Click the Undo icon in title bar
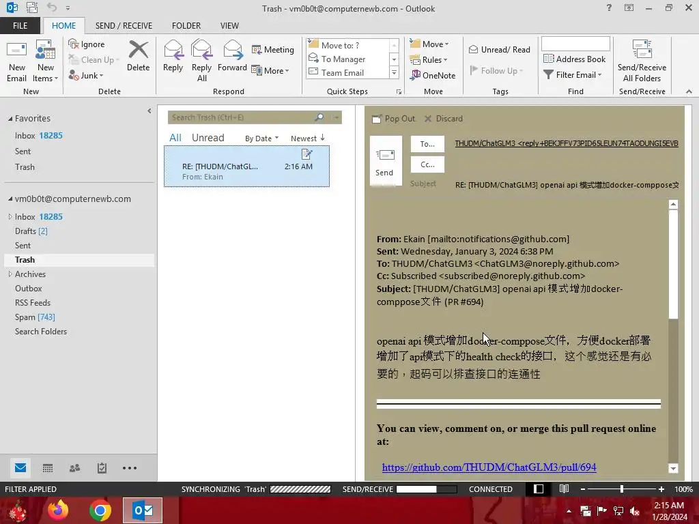Viewport: 699px width, 524px height. pos(52,8)
